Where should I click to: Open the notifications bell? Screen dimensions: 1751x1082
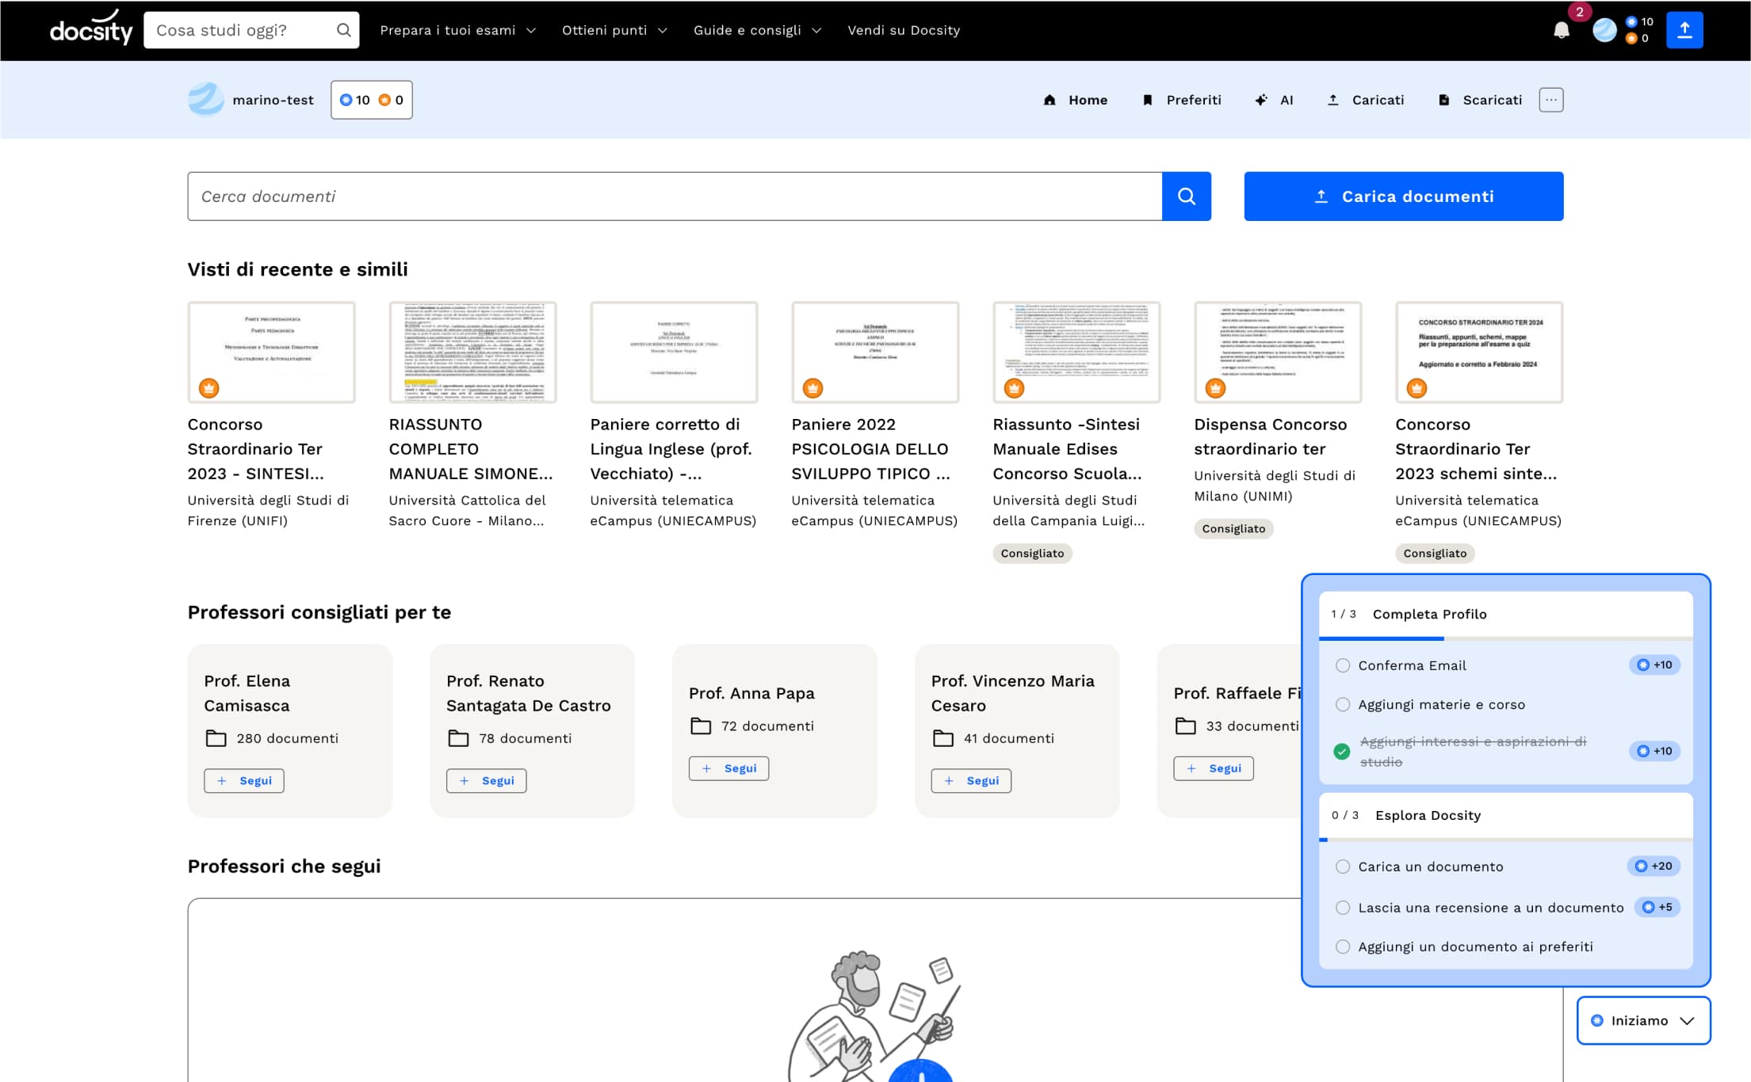1561,30
